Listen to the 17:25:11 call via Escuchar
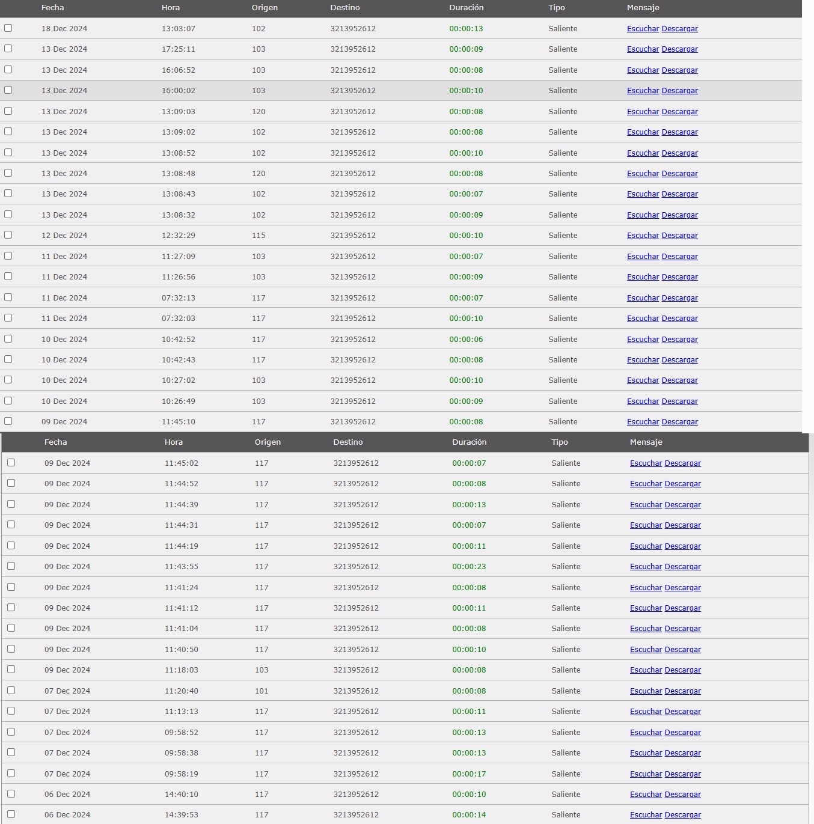 click(x=643, y=49)
